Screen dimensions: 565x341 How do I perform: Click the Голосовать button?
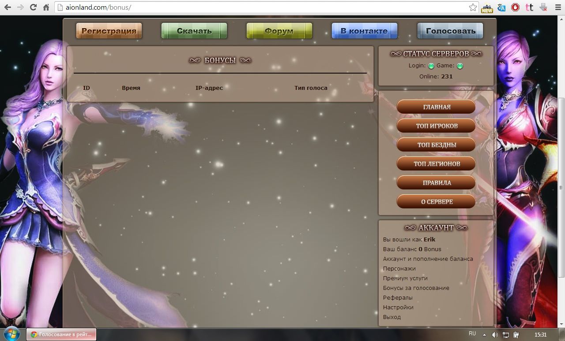450,31
